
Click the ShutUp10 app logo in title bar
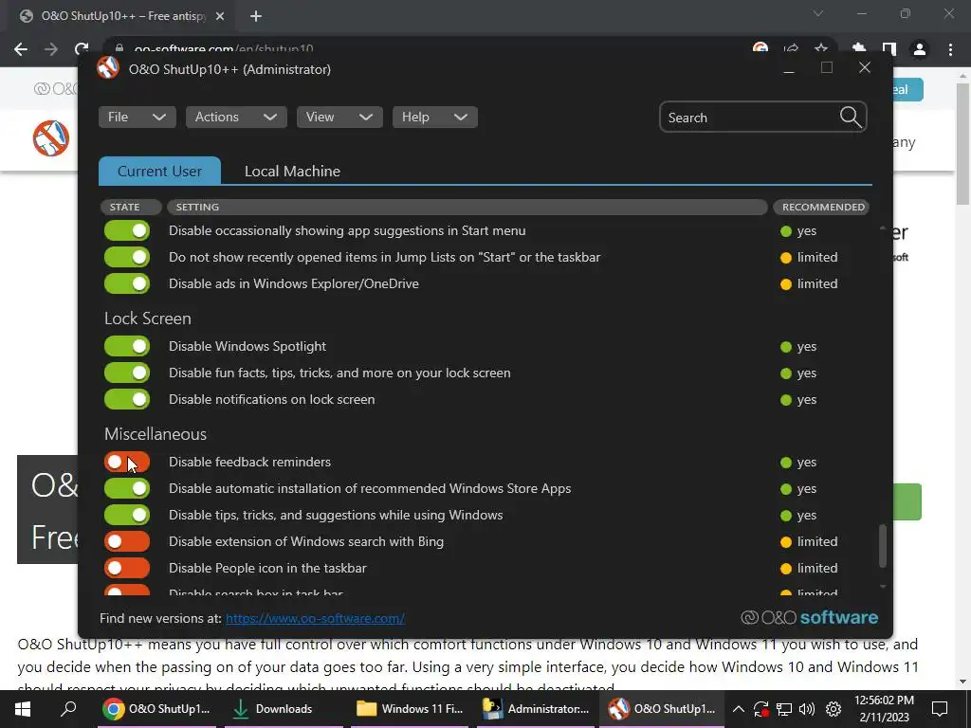[108, 68]
